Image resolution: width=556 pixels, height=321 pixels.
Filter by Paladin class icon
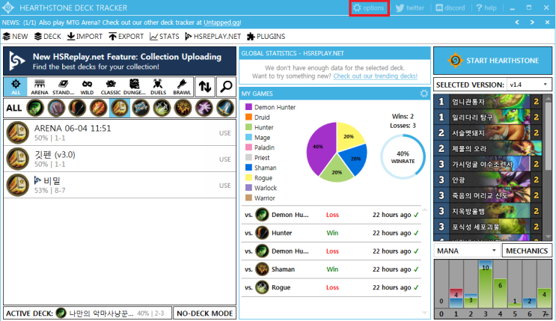pyautogui.click(x=120, y=108)
